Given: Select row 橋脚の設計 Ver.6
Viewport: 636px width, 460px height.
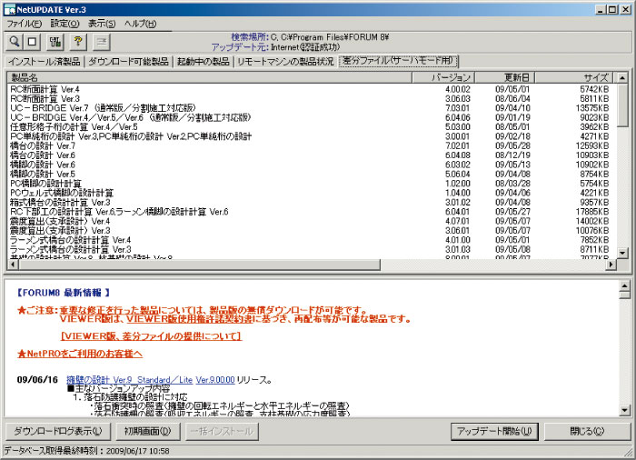Looking at the screenshot, I should (311, 165).
